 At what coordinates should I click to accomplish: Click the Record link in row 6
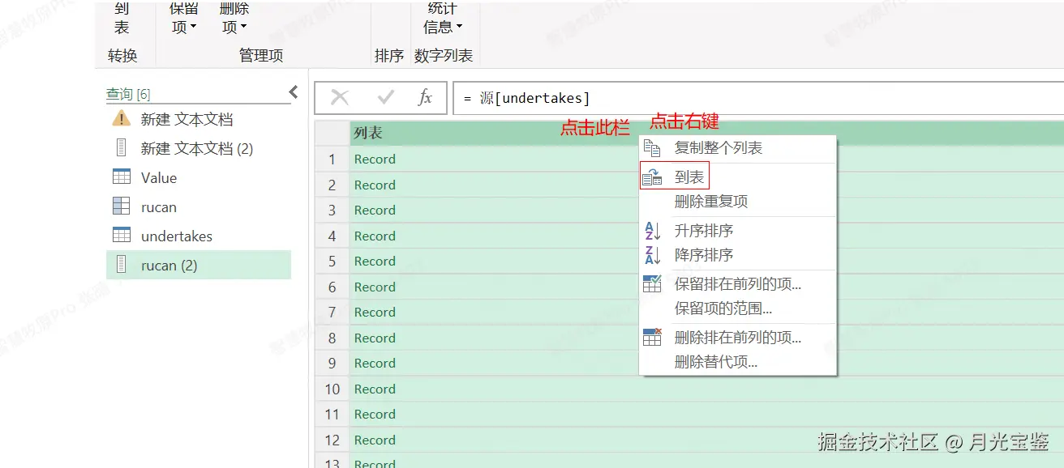(375, 287)
